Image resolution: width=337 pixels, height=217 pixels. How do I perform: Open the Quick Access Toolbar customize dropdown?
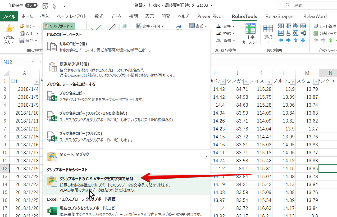coord(65,6)
